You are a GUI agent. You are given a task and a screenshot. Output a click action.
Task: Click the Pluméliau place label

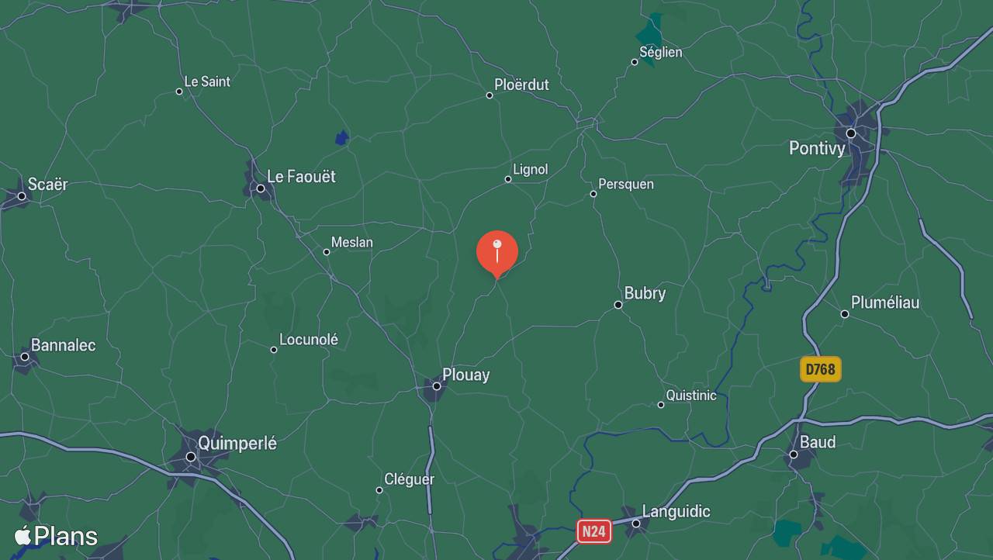(x=885, y=302)
